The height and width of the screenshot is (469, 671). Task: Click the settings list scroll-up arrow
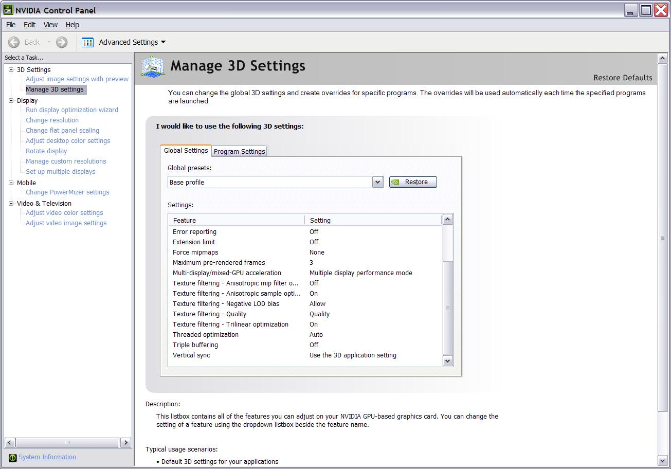point(447,220)
